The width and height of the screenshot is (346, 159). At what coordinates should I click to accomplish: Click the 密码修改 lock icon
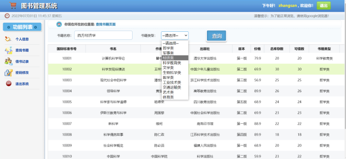9,72
